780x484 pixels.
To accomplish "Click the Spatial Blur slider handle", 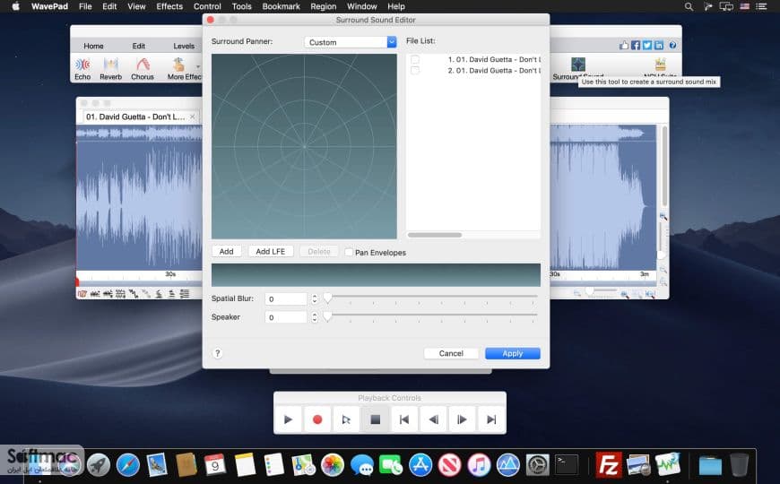I will (327, 298).
